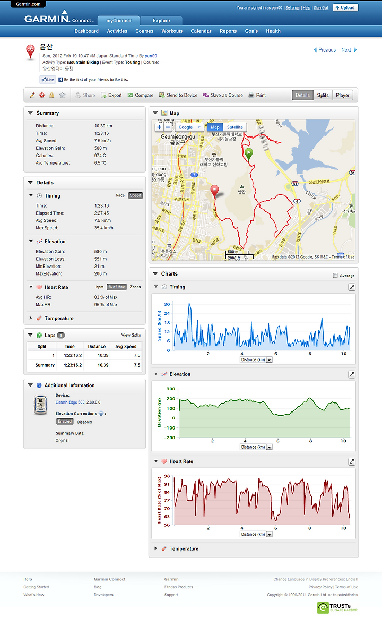382x626 pixels.
Task: Switch Heart Rate display to Zones
Action: [135, 287]
